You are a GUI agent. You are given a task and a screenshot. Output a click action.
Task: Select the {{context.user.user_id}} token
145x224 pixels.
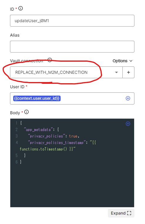(x=37, y=98)
